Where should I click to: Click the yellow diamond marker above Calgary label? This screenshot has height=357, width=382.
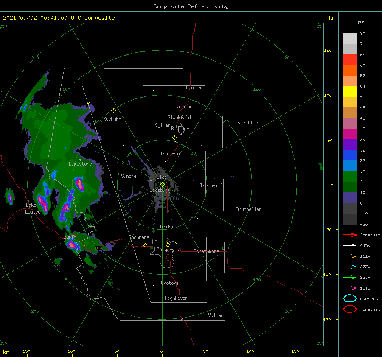coord(168,245)
